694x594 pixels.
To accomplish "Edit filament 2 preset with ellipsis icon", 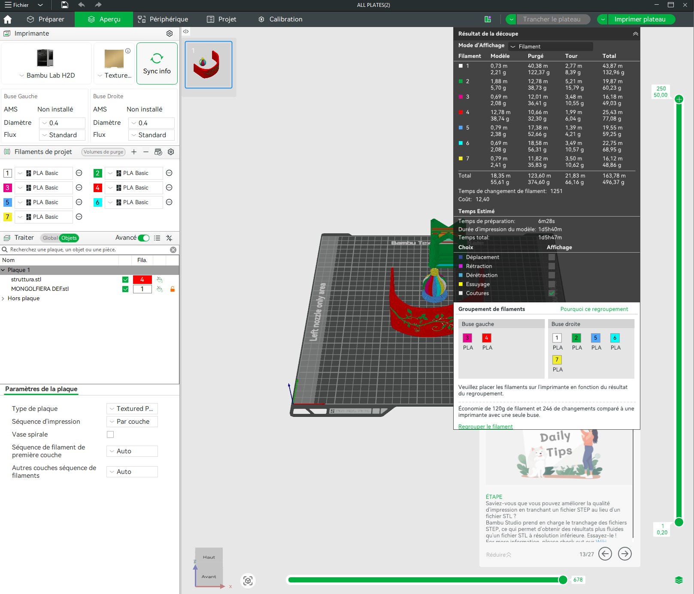I will [x=169, y=173].
